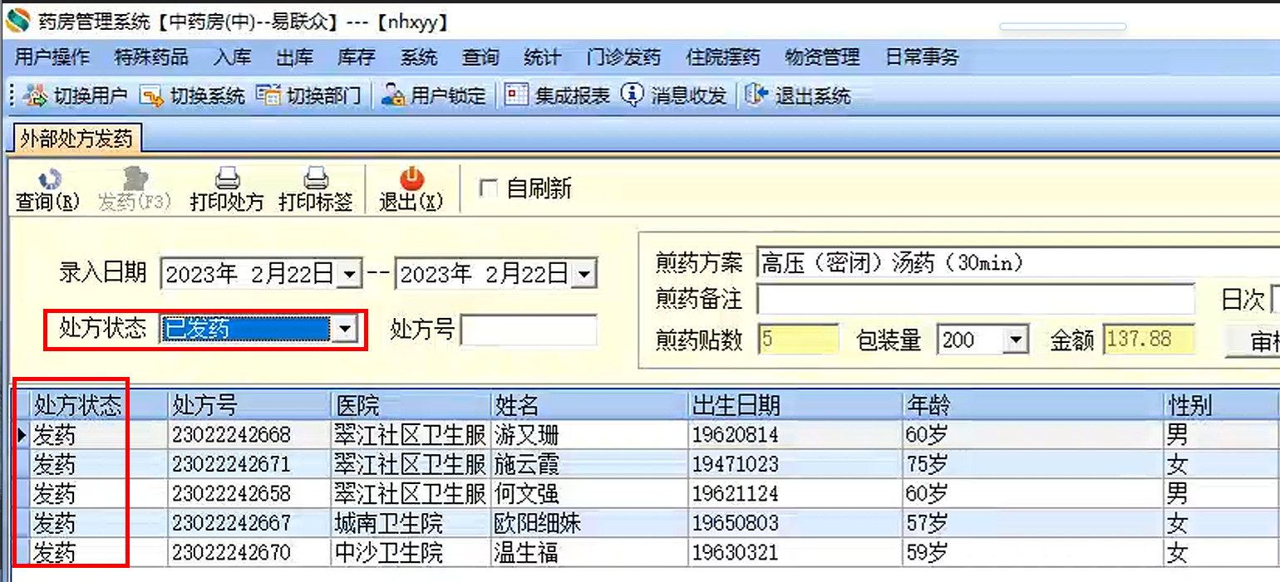Click the red 退出(X) exit icon
Screen dimensions: 1280x582
[411, 179]
